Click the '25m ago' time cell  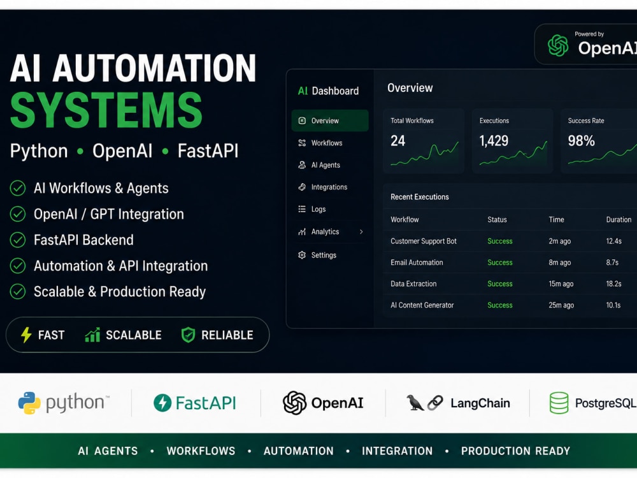[x=561, y=305]
